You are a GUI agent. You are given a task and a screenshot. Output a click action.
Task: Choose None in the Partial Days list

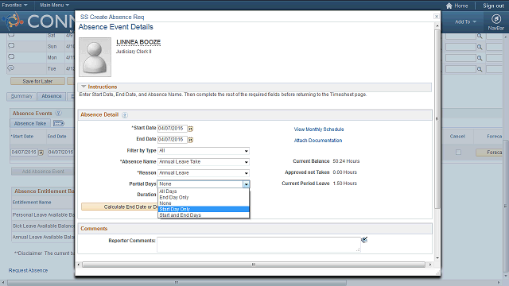point(204,203)
